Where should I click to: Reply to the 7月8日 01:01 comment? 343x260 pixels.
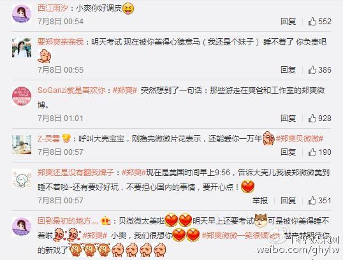click(288, 119)
